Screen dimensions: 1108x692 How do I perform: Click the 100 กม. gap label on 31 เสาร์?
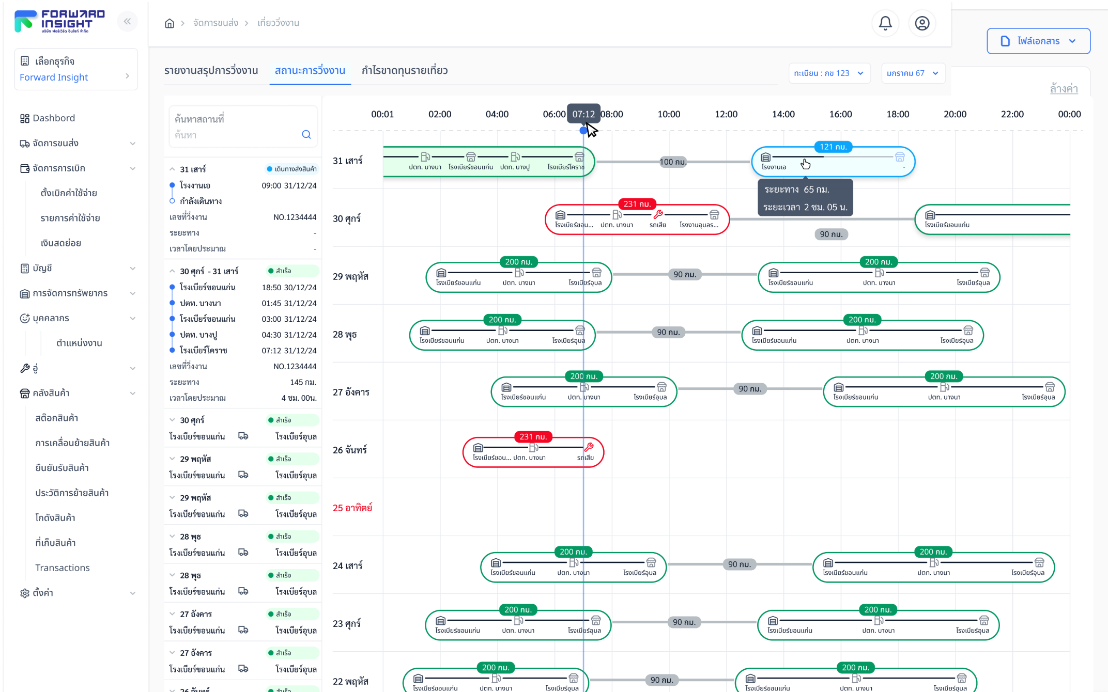[x=673, y=162]
